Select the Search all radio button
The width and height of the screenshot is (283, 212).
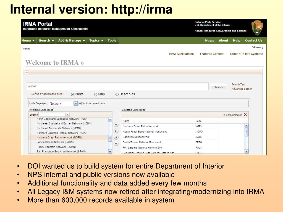point(117,94)
